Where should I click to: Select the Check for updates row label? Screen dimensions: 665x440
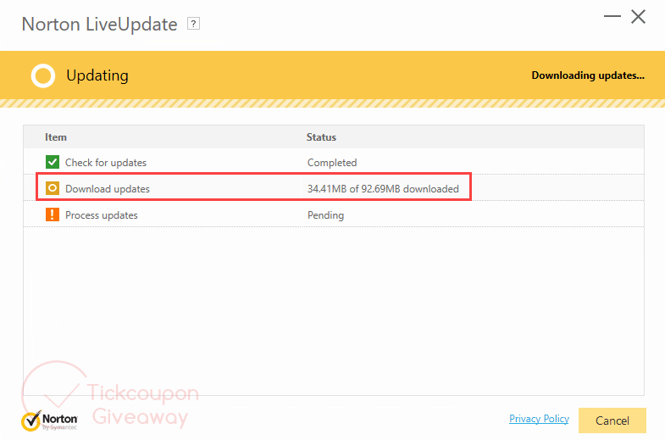pos(106,163)
